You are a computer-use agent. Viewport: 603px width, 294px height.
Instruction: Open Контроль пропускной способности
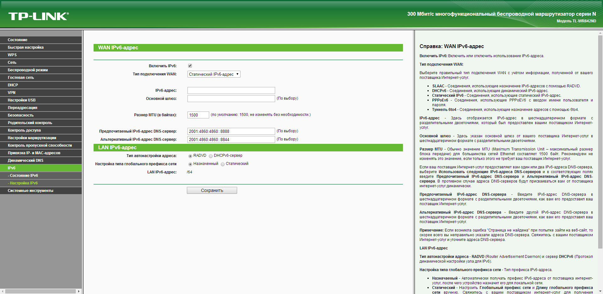click(41, 145)
